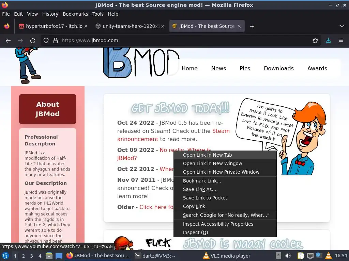Viewport: 349px width, 261px height.
Task: Choose Inspect Accessibility Properties
Action: click(x=225, y=224)
